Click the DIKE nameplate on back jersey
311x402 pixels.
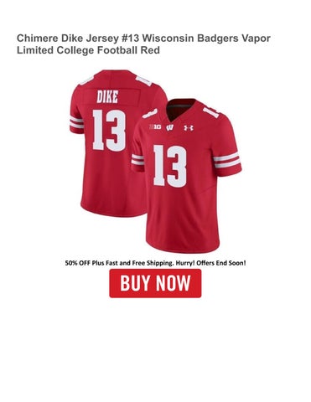pyautogui.click(x=107, y=97)
